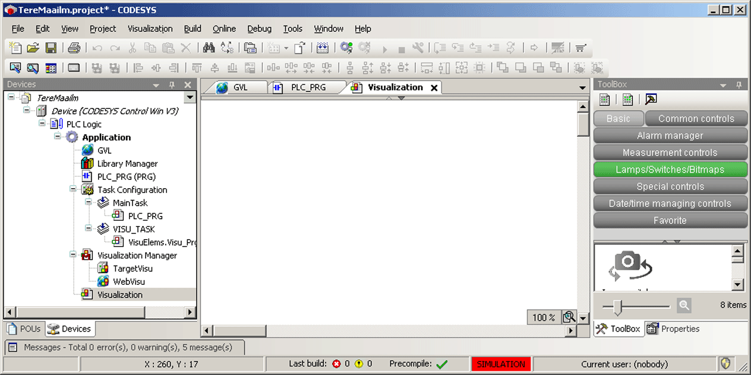The image size is (751, 375).
Task: Select Task Configuration in the device tree
Action: (132, 190)
